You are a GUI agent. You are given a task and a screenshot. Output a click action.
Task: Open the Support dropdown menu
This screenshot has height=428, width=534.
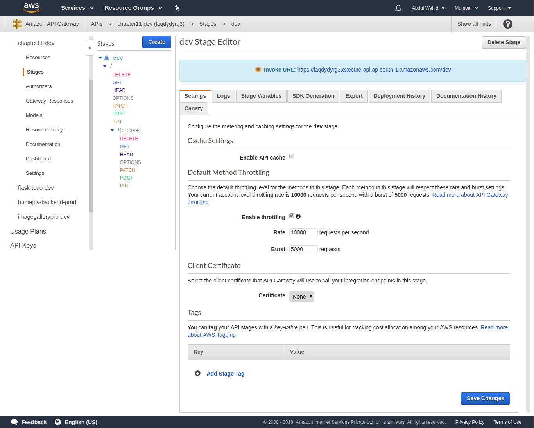[x=499, y=8]
